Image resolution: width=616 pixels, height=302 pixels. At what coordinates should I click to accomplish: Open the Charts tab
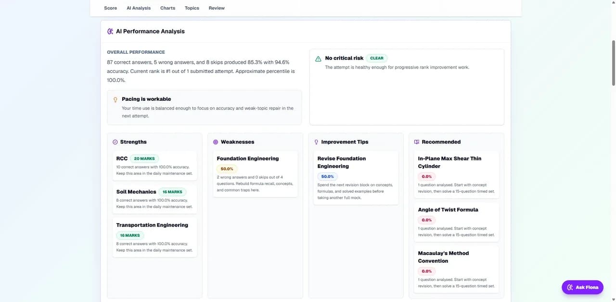click(x=167, y=8)
